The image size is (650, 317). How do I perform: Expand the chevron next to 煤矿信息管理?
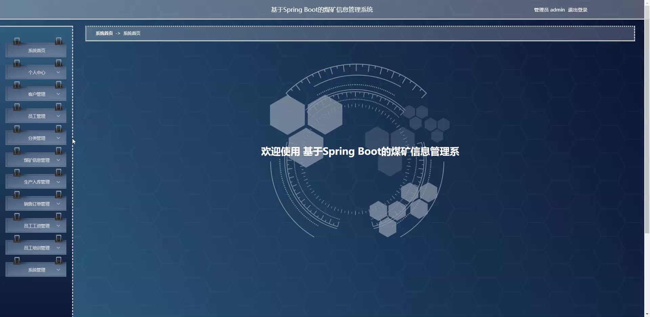point(58,160)
